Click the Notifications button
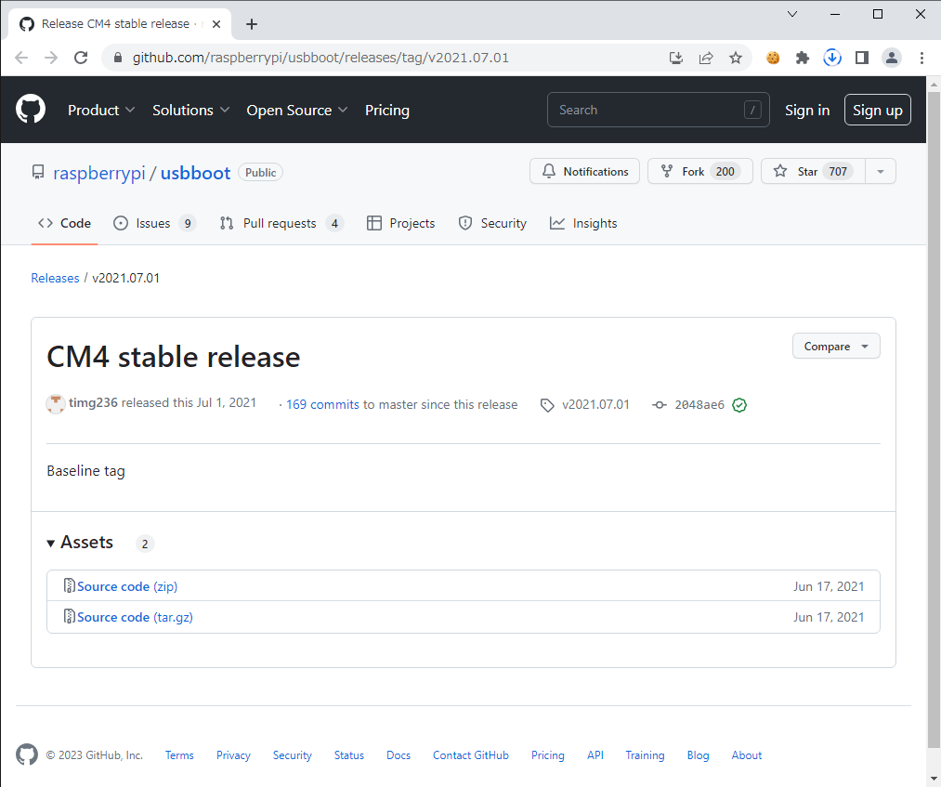Image resolution: width=941 pixels, height=787 pixels. (x=584, y=172)
